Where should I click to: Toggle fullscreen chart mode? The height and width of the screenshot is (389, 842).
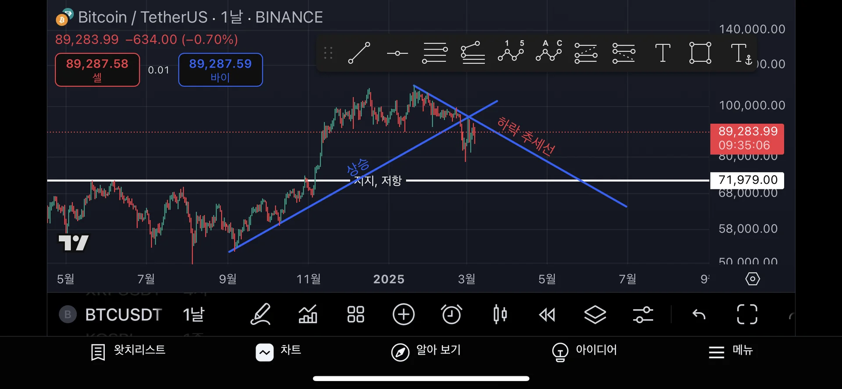[x=747, y=314]
